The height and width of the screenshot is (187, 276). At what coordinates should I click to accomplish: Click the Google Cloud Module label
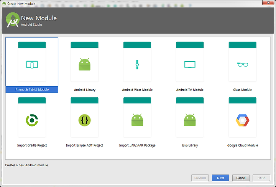(x=242, y=145)
